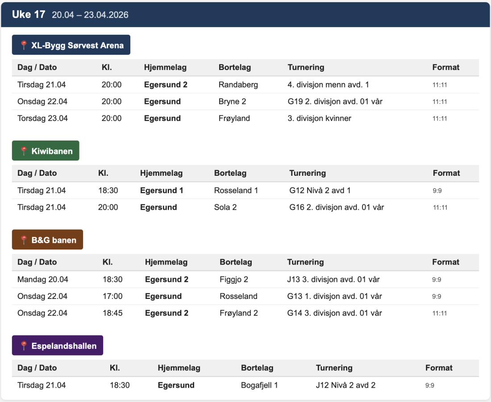Viewport: 491px width, 402px height.
Task: Click Frøyland 2 in B&G banen table
Action: (x=239, y=313)
